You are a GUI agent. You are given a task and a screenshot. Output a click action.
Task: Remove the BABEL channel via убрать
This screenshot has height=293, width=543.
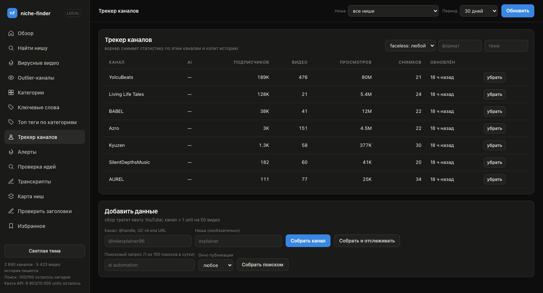[x=494, y=111]
